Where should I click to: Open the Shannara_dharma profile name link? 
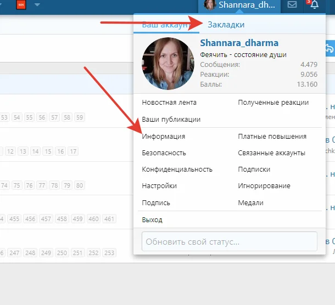point(239,43)
